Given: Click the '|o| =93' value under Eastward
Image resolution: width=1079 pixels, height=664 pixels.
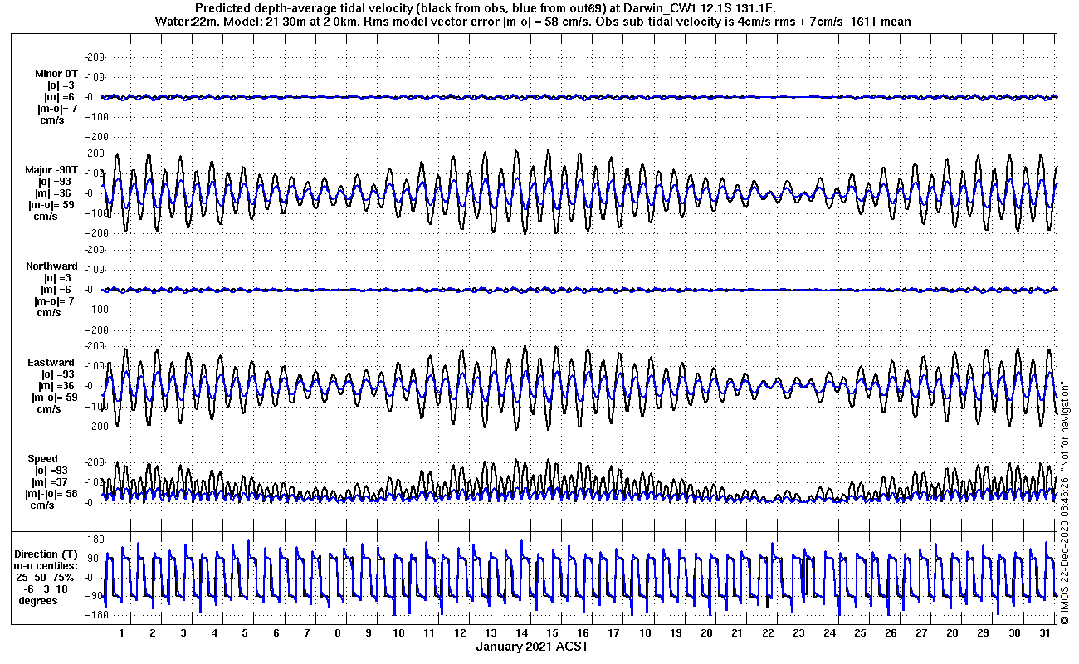Looking at the screenshot, I should coord(58,374).
